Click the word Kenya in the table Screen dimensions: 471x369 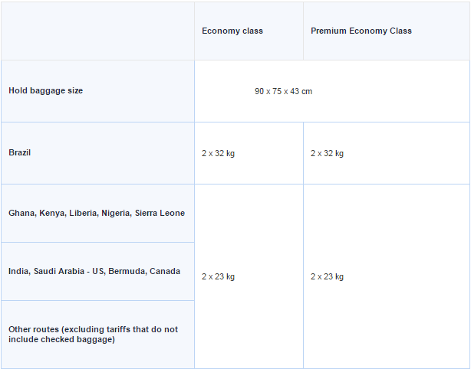(x=51, y=213)
